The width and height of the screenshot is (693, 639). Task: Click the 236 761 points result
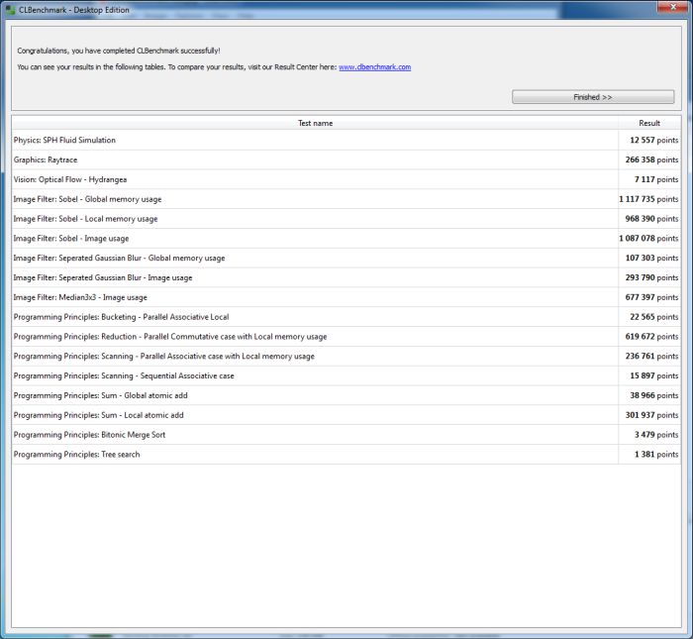click(651, 356)
